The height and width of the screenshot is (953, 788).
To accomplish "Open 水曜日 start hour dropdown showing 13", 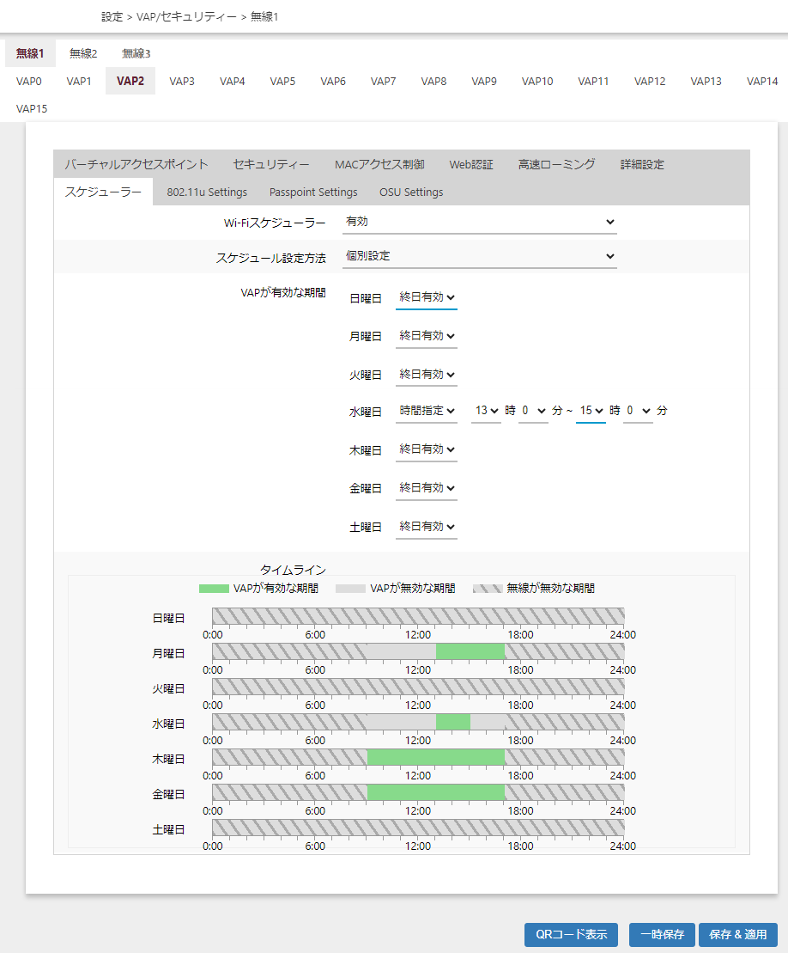I will click(x=486, y=411).
